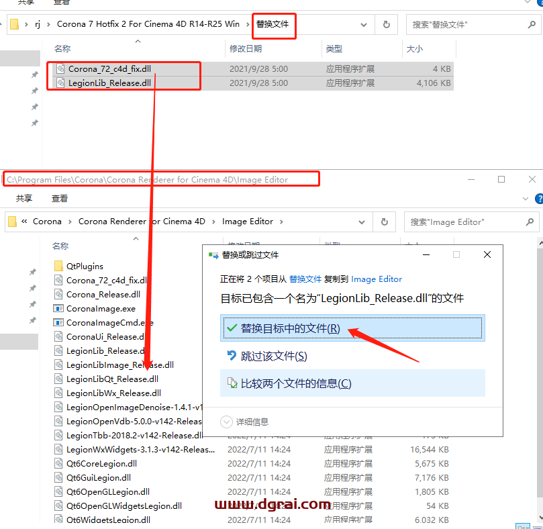
Task: Refresh the Image Editor folder view
Action: (384, 221)
